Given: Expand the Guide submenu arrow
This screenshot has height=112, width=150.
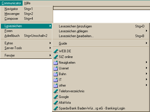Looking at the screenshot, I should point(147,43).
